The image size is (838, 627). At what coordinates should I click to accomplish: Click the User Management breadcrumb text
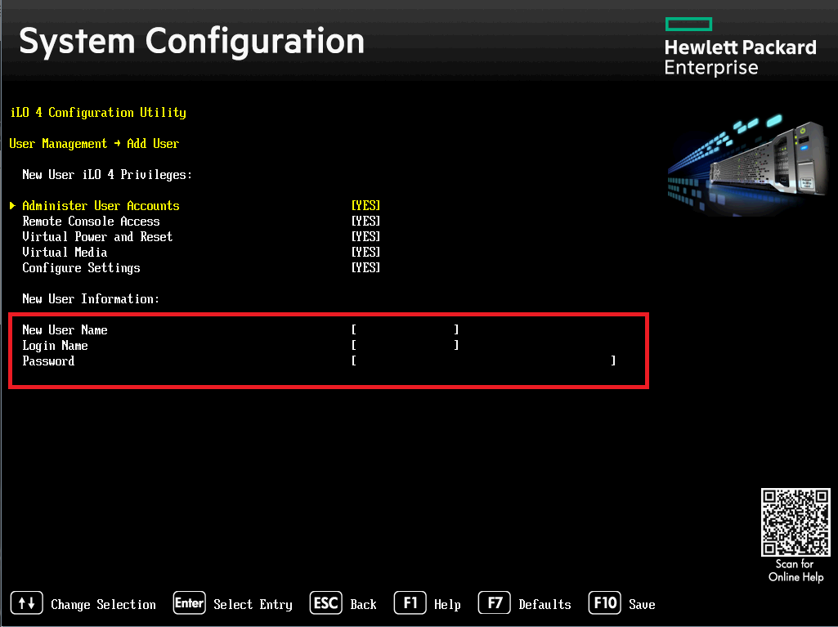58,144
